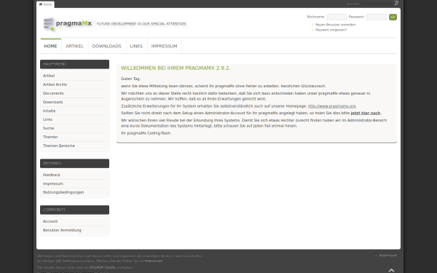Click the HAUPTMENU block header
437x273 pixels.
pos(75,64)
